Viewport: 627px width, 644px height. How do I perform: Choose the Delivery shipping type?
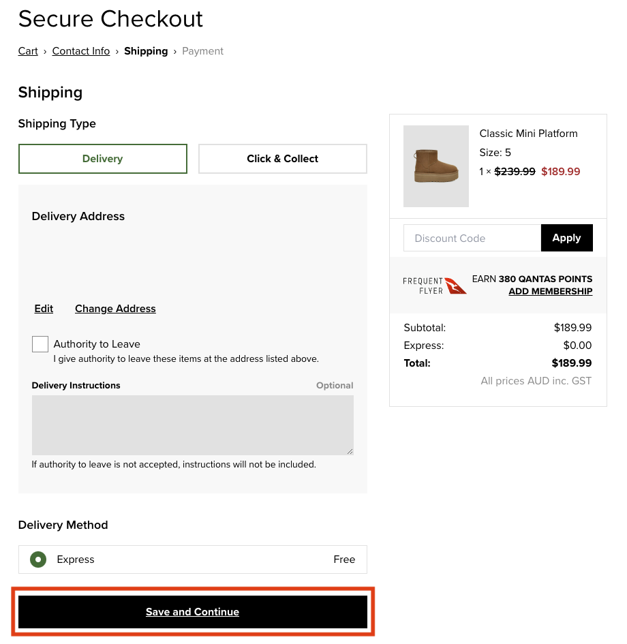[x=103, y=159]
